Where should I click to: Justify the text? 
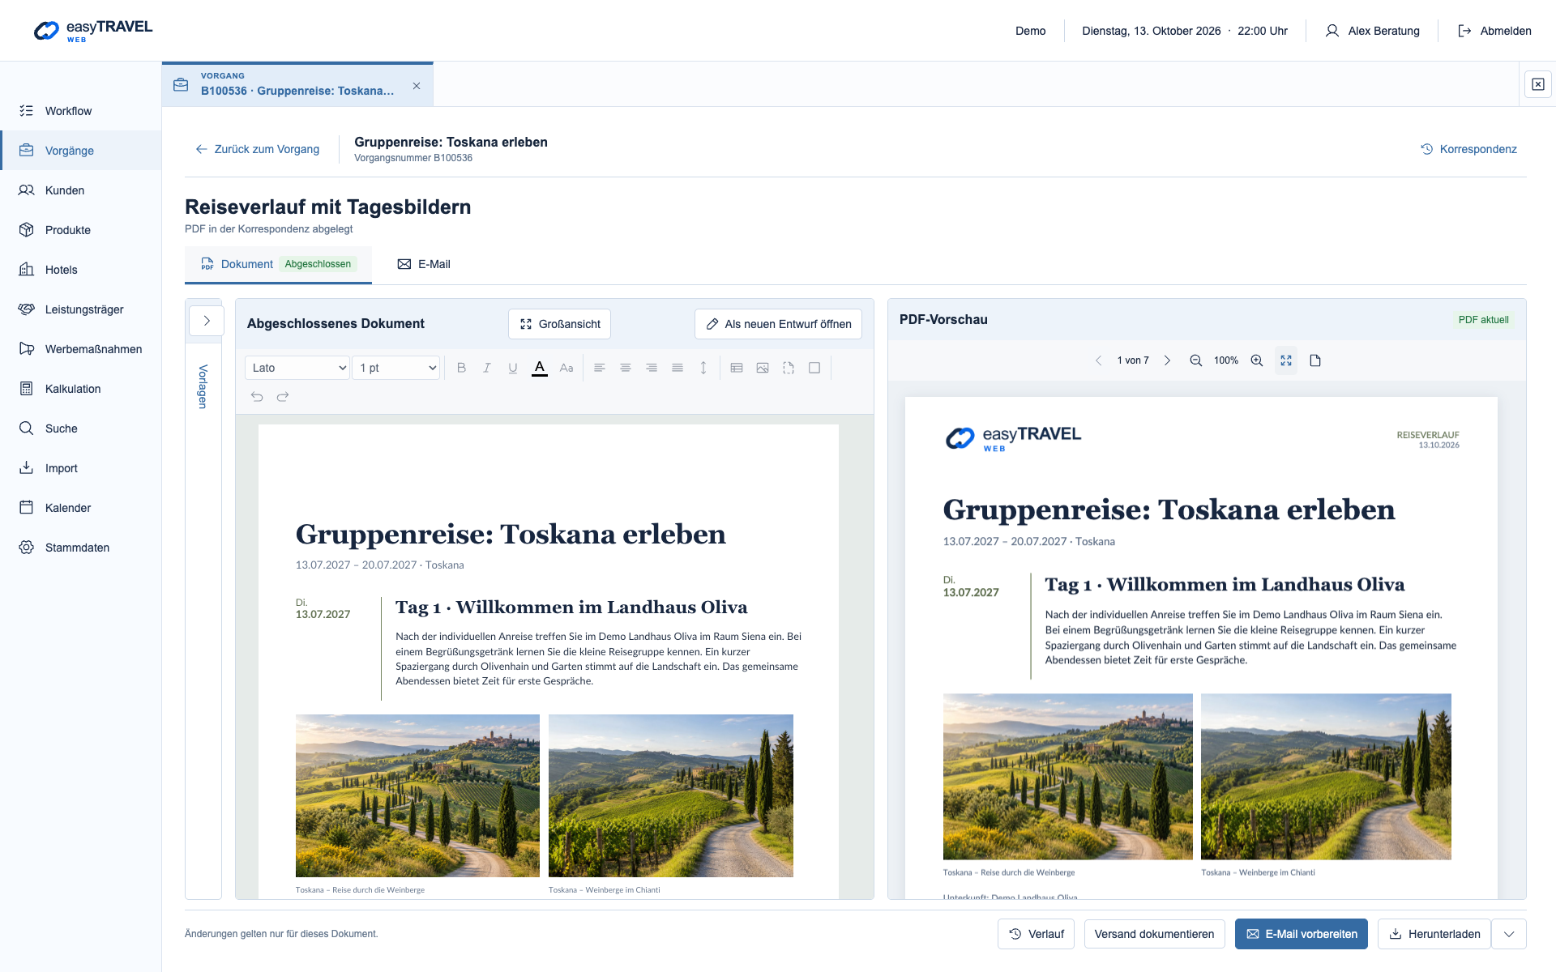click(x=678, y=368)
